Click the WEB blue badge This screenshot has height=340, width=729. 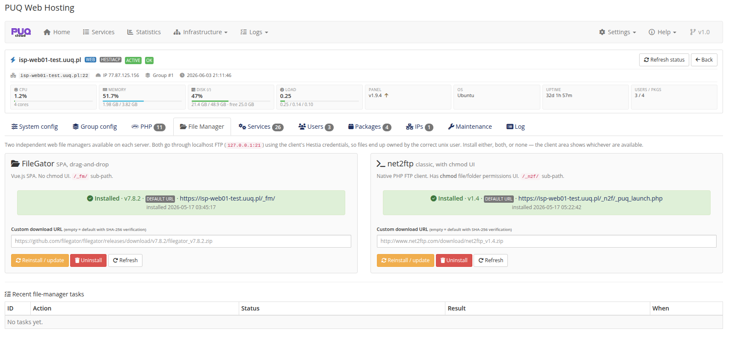pyautogui.click(x=90, y=60)
